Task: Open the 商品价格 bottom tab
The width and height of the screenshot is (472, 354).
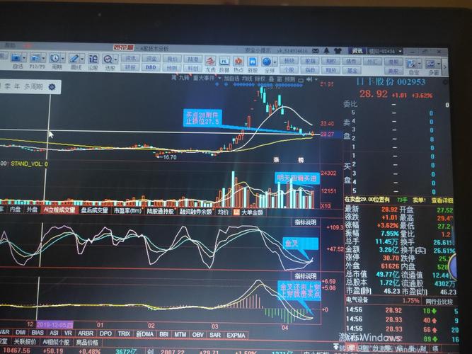Action: 87,343
